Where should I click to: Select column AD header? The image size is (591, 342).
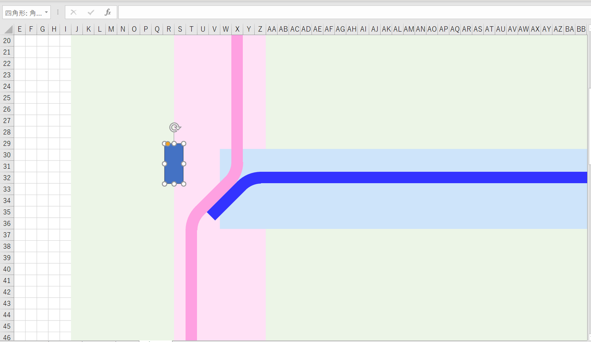point(306,29)
